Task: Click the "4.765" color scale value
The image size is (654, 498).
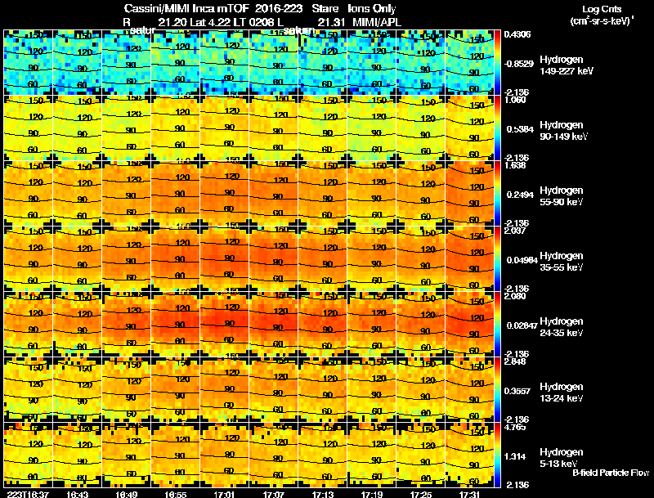Action: point(515,427)
